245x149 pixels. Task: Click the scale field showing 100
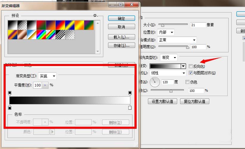tap(196, 91)
